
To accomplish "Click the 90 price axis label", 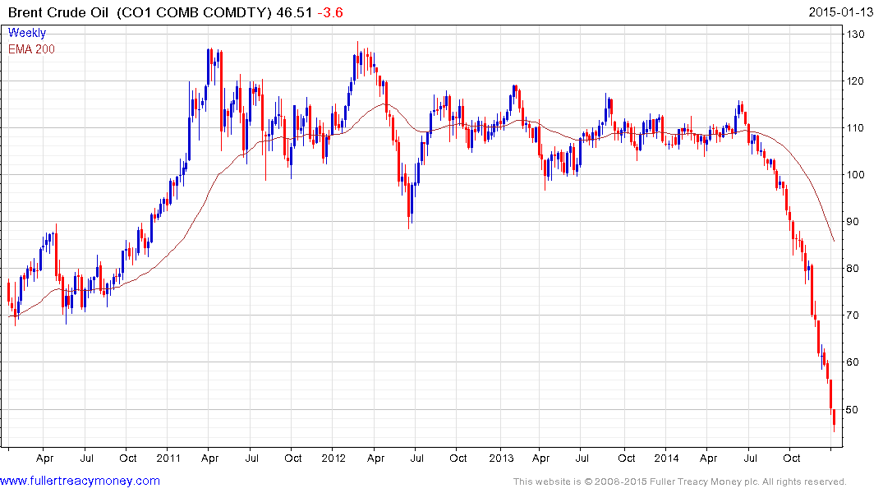I will coord(853,221).
